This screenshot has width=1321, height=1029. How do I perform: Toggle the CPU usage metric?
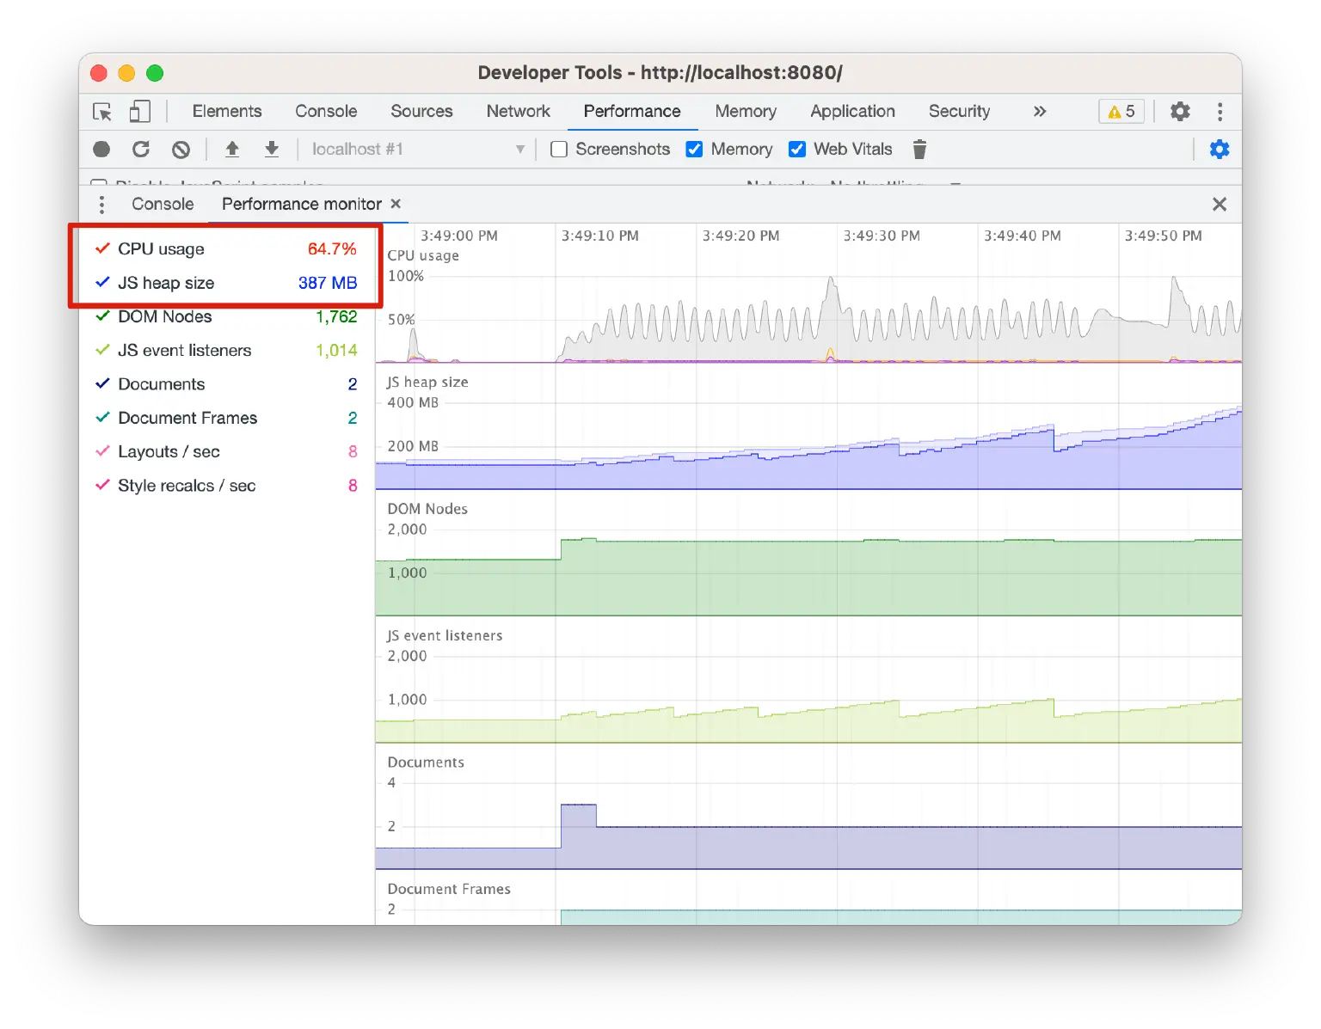pos(103,249)
